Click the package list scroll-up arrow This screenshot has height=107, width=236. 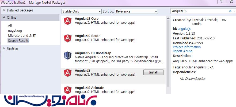[168, 18]
